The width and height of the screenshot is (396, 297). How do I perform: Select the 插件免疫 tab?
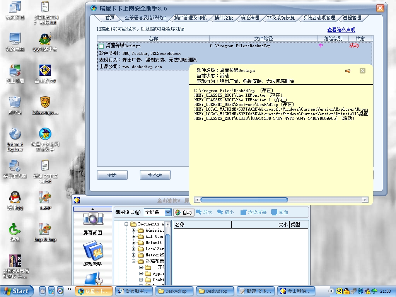point(224,18)
